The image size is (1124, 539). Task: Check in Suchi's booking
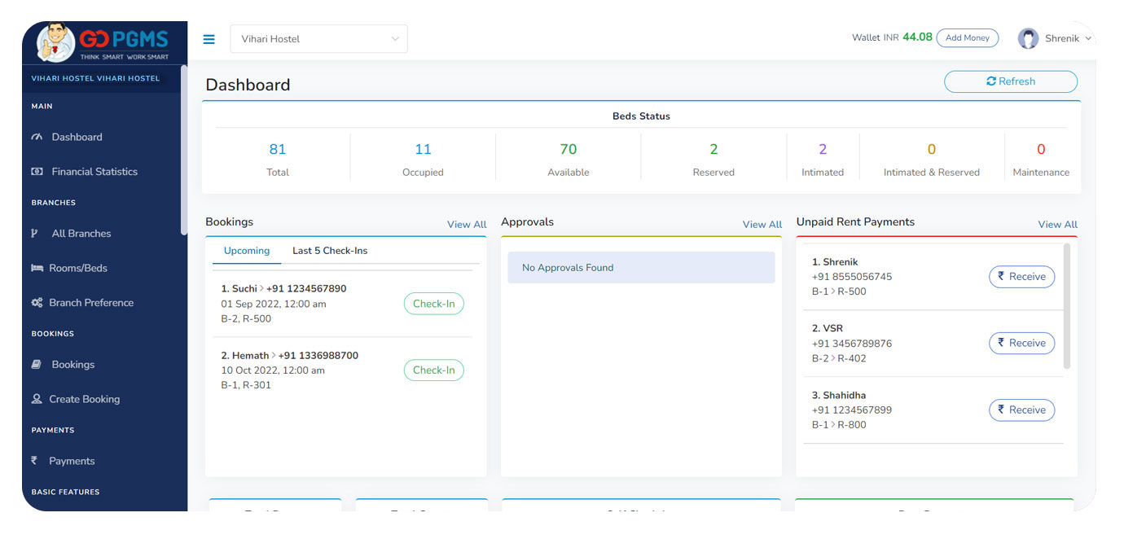coord(433,304)
